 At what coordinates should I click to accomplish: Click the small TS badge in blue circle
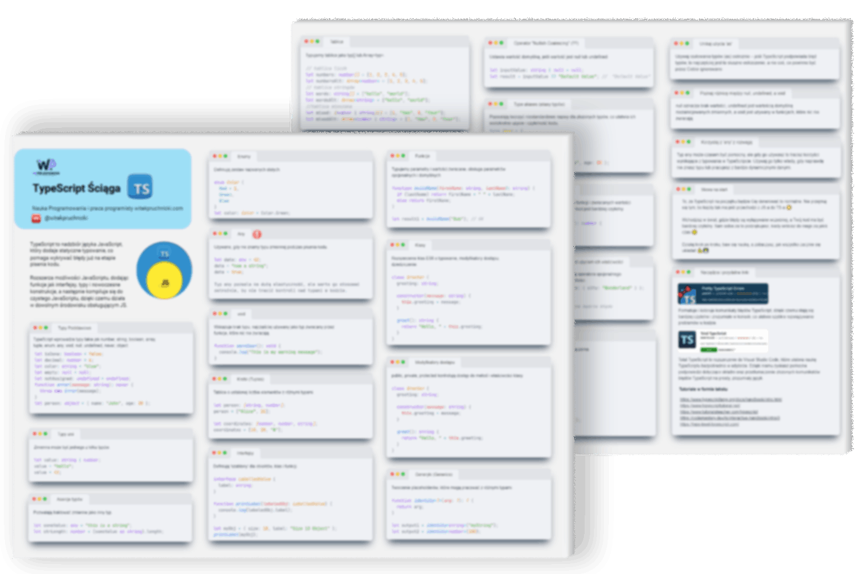(x=164, y=254)
